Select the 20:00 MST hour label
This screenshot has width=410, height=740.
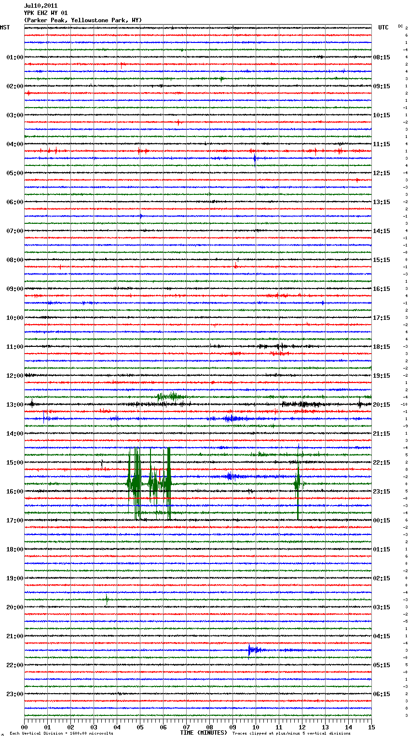coord(15,607)
